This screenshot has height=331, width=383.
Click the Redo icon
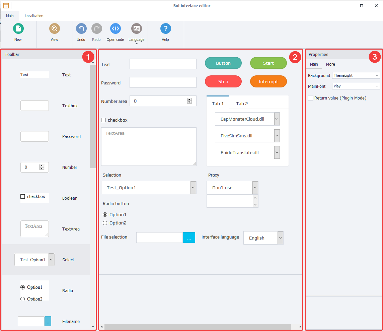click(x=96, y=28)
